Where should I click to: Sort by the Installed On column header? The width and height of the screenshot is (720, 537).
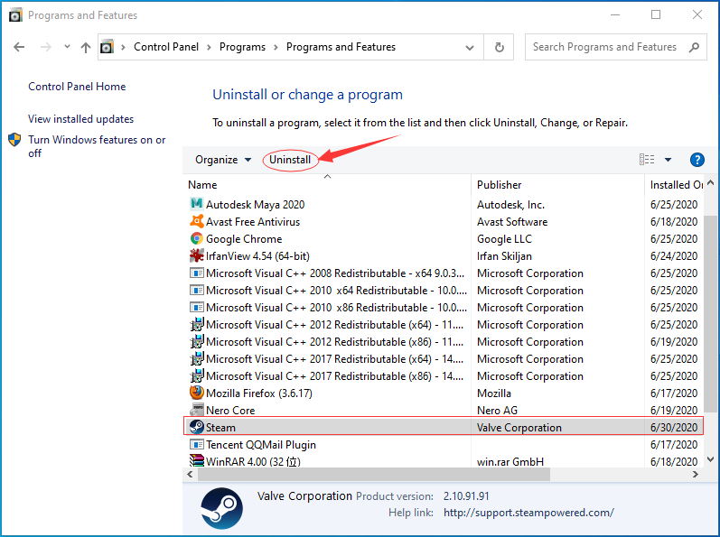pyautogui.click(x=674, y=185)
